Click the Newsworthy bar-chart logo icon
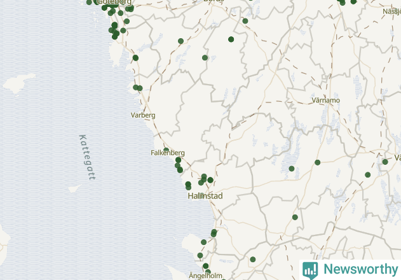Image resolution: width=401 pixels, height=280 pixels. tap(310, 270)
